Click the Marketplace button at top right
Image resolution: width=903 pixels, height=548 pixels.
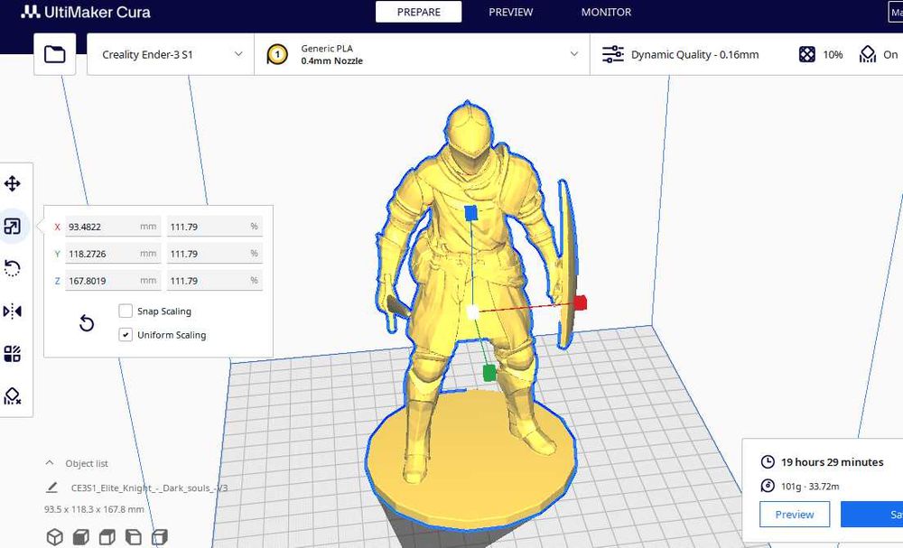pos(896,12)
